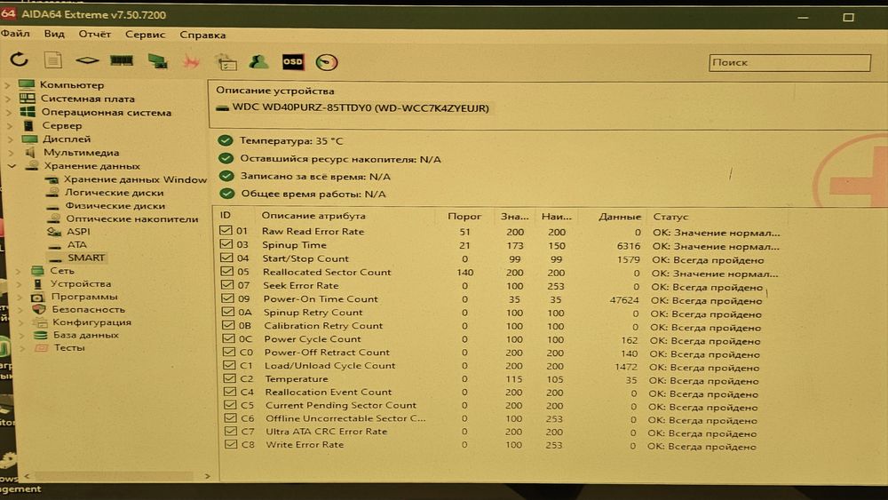Select the Мультимедиа speaker icon
Image resolution: width=888 pixels, height=500 pixels.
30,153
